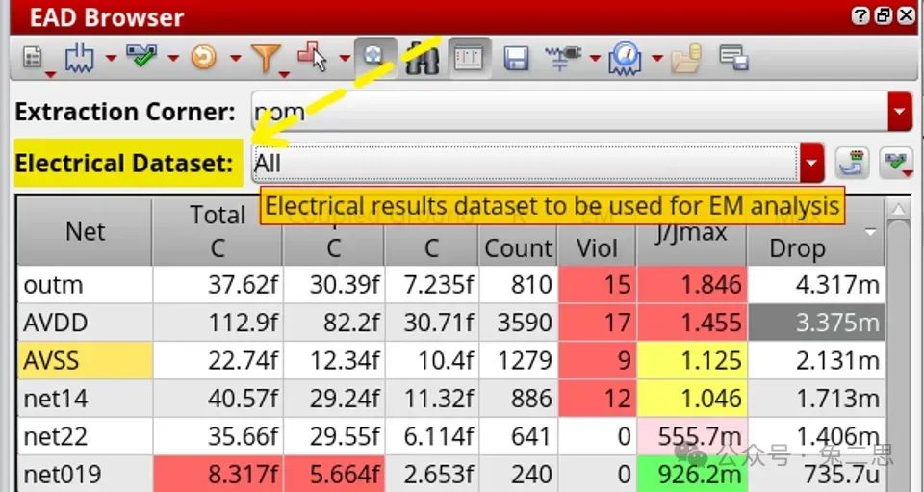Click the gauge meter analysis icon
The width and height of the screenshot is (924, 492).
[627, 59]
